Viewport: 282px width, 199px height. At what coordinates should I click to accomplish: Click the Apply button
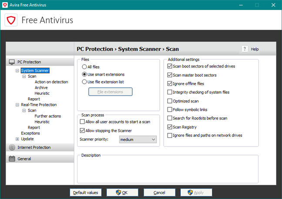coord(196,192)
